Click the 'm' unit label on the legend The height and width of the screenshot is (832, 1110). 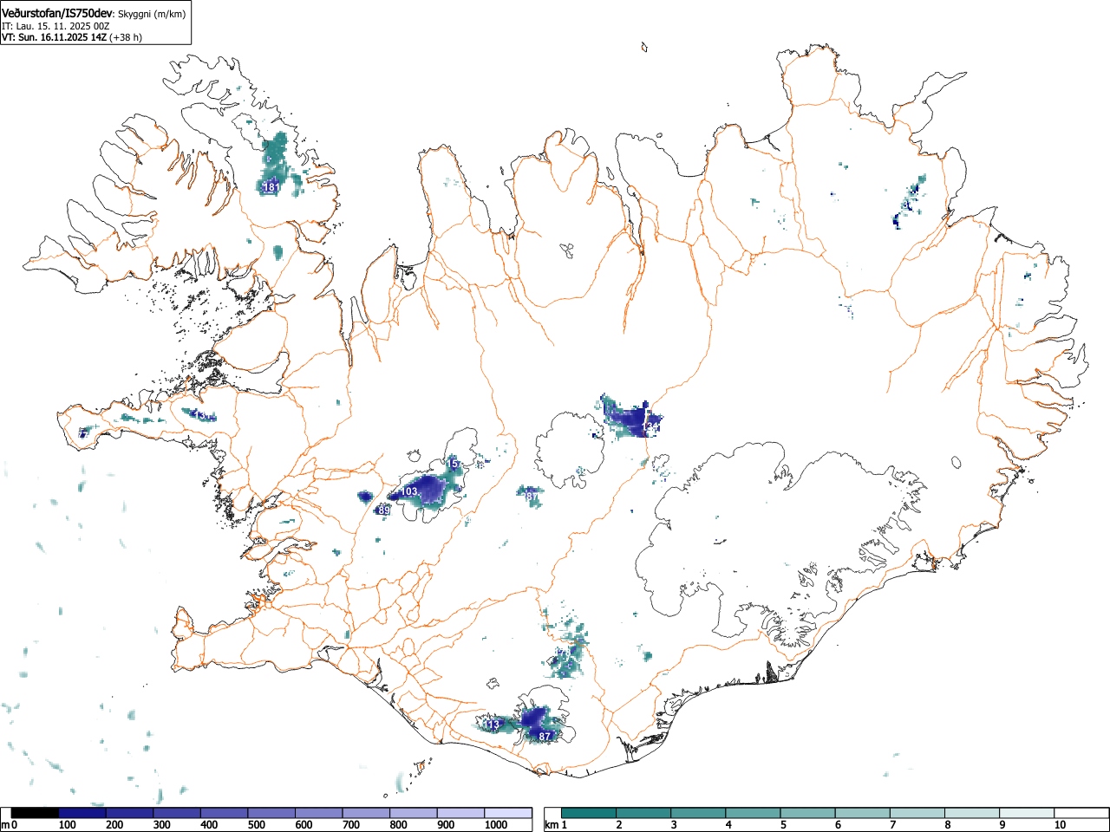[x=4, y=825]
